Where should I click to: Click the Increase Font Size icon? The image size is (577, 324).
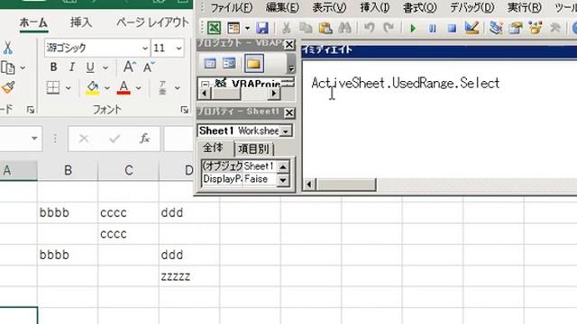tap(129, 67)
